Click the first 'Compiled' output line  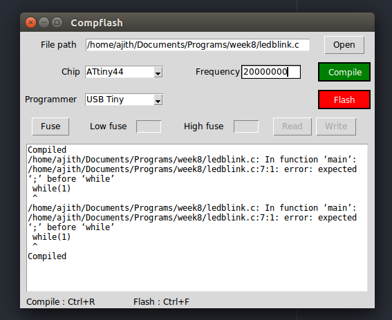tap(47, 150)
